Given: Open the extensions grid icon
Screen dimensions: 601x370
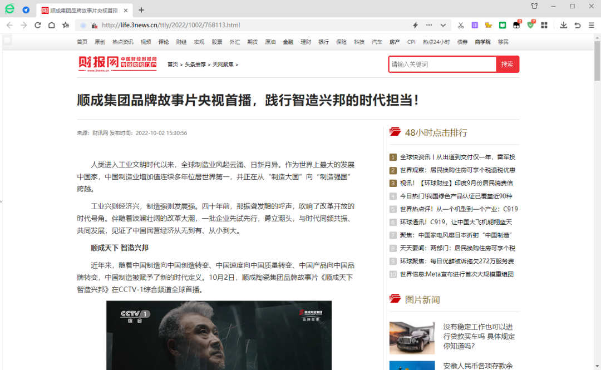Looking at the screenshot, I should coord(544,25).
